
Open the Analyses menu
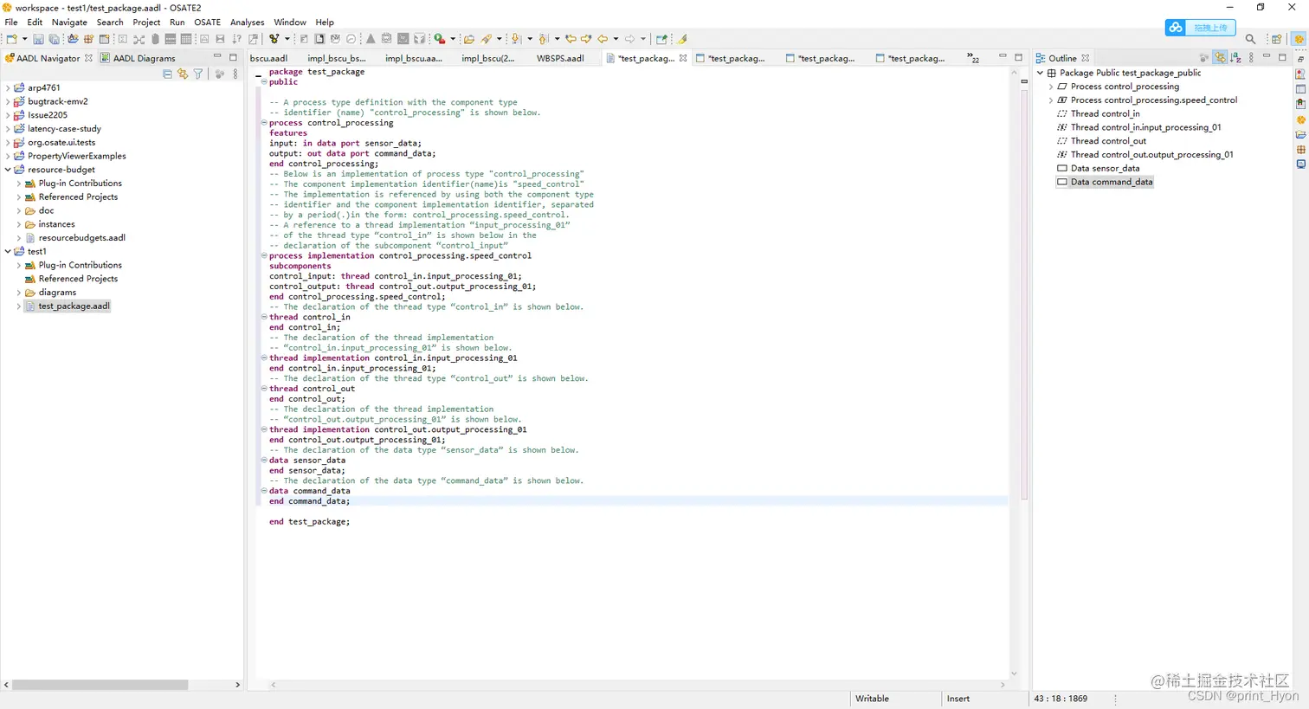pos(247,22)
